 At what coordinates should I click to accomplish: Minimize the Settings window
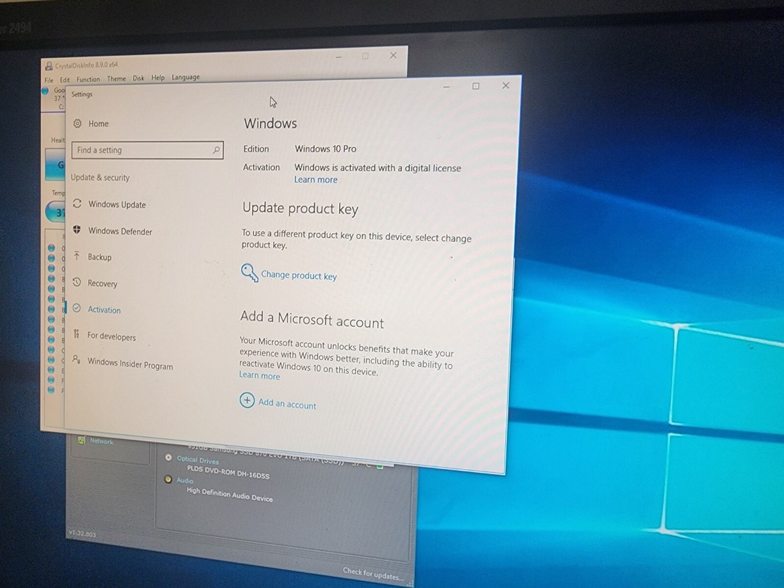click(x=446, y=87)
